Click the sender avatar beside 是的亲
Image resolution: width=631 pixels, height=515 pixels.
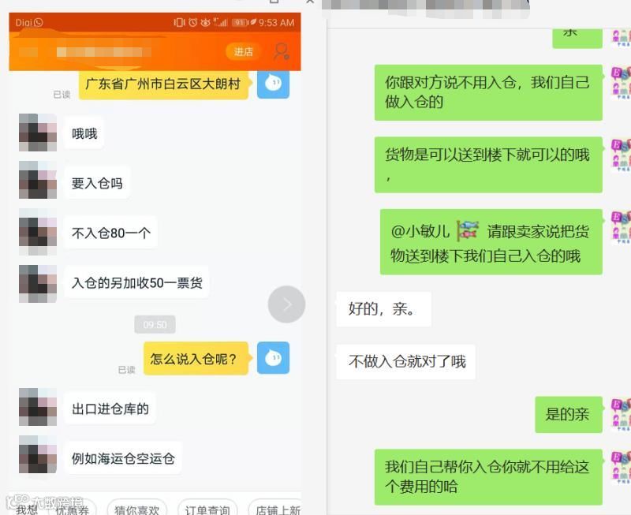pos(621,414)
